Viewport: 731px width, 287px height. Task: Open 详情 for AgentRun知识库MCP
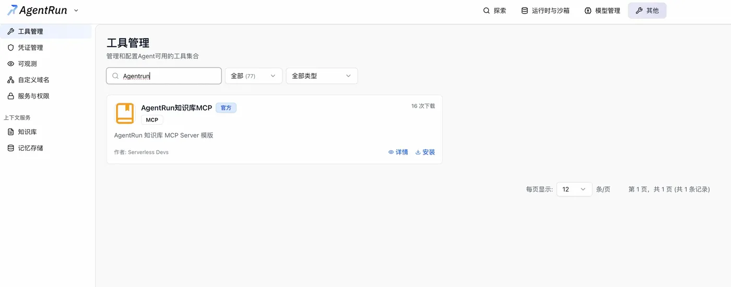(x=398, y=152)
